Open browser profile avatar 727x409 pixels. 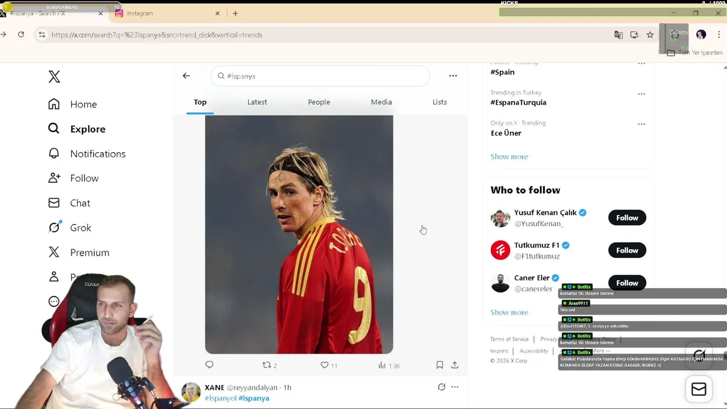(x=701, y=35)
